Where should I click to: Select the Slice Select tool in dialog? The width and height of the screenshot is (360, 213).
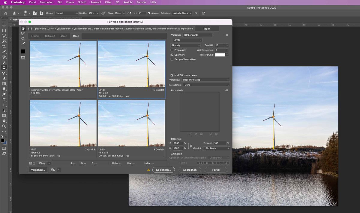23,34
